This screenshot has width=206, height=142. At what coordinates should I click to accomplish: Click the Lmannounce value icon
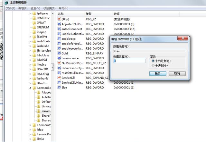click(59, 58)
